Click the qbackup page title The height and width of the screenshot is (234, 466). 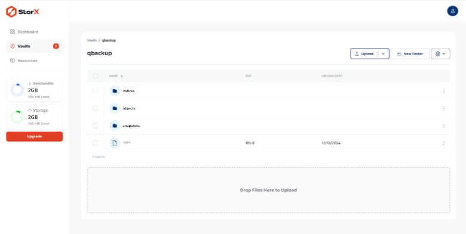click(100, 53)
